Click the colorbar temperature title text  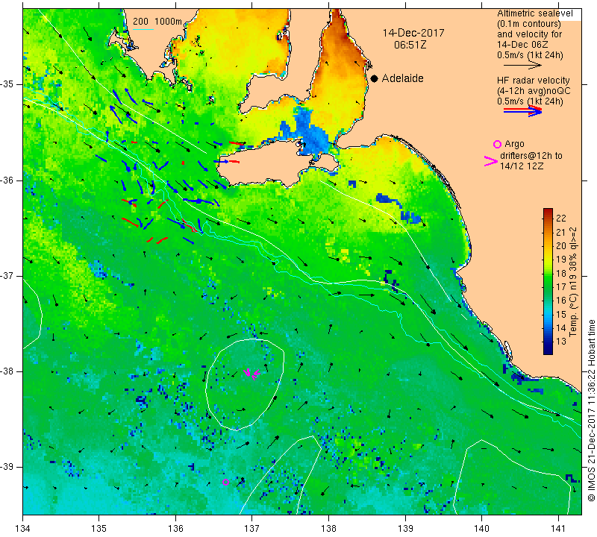click(x=573, y=282)
